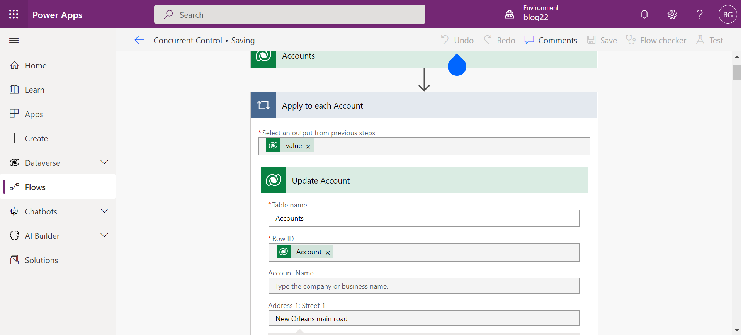This screenshot has width=741, height=335.
Task: Click the Accounts step Dataverse icon
Action: [263, 60]
